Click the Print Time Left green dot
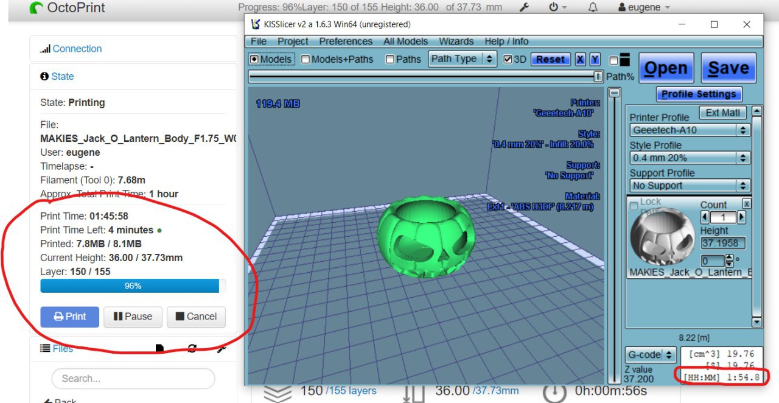779x403 pixels. click(159, 231)
